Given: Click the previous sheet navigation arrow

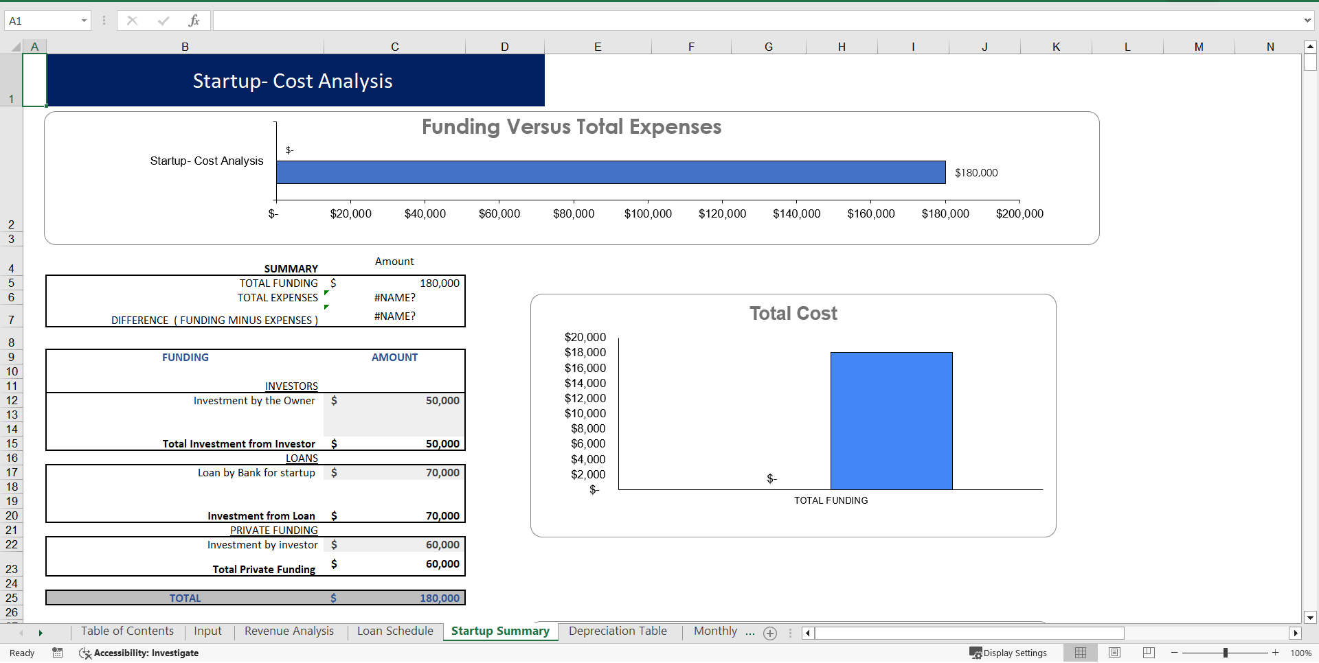Looking at the screenshot, I should 21,633.
